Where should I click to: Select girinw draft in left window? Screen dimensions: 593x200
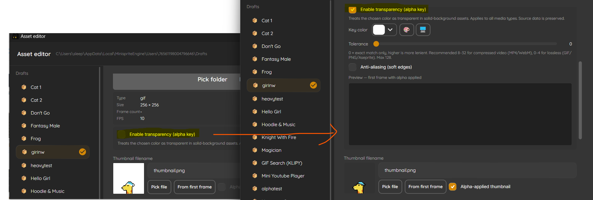point(53,152)
